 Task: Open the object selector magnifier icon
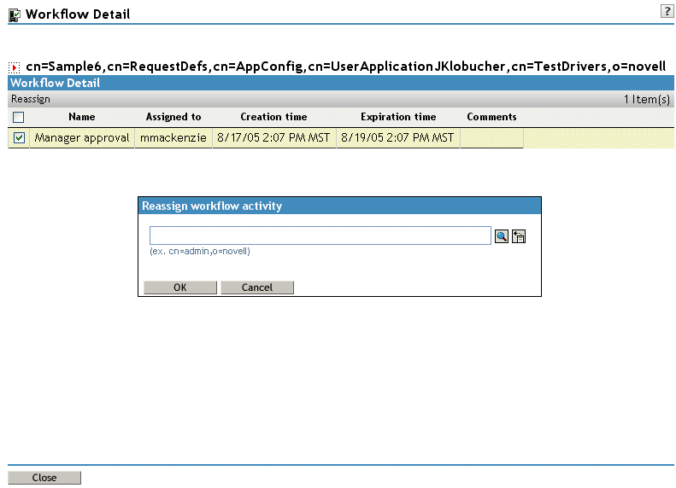tap(502, 236)
